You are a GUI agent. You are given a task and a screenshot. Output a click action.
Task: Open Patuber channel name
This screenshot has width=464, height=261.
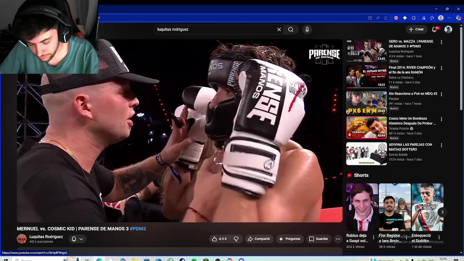click(394, 99)
